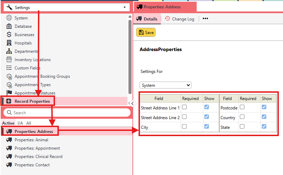Click the Businesses dollar icon
283x175 pixels.
pyautogui.click(x=9, y=34)
